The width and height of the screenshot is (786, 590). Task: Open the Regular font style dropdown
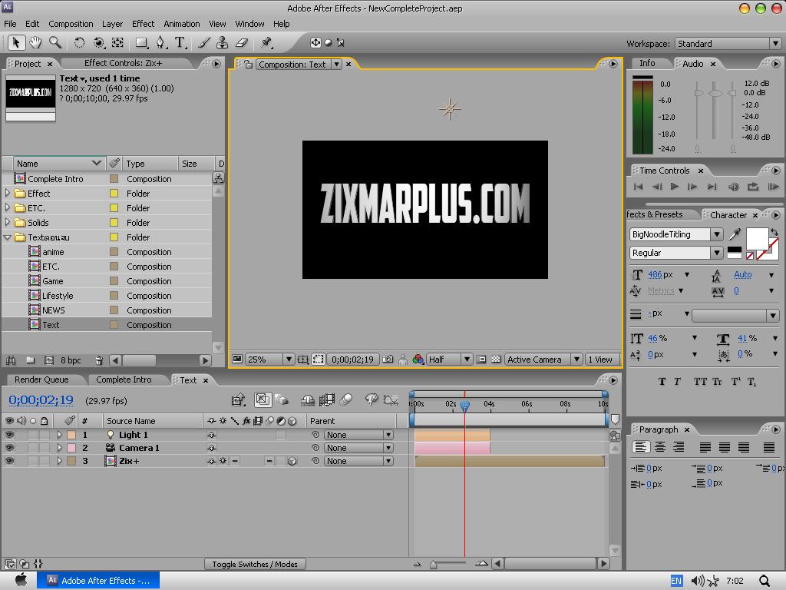click(717, 253)
